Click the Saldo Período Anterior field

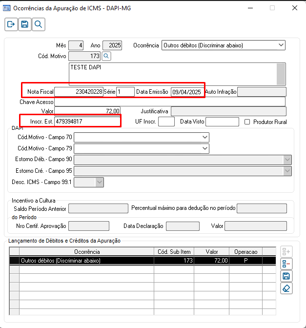[98, 208]
